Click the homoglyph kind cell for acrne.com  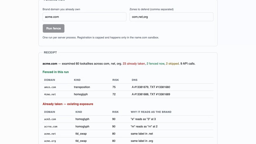tap(82, 127)
